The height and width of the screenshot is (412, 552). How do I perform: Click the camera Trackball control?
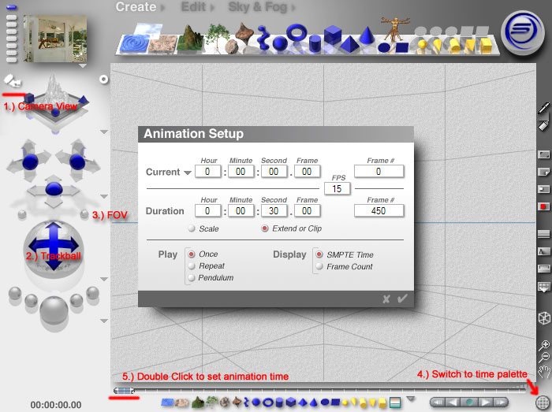coord(54,247)
